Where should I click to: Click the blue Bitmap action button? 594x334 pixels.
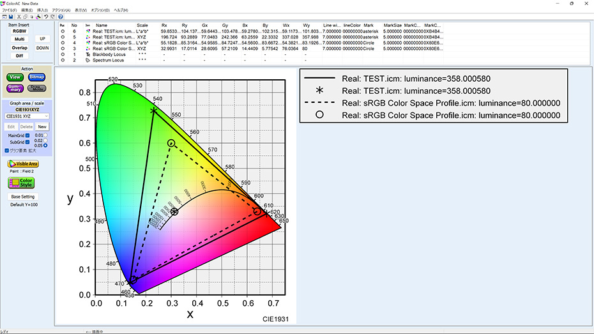37,77
